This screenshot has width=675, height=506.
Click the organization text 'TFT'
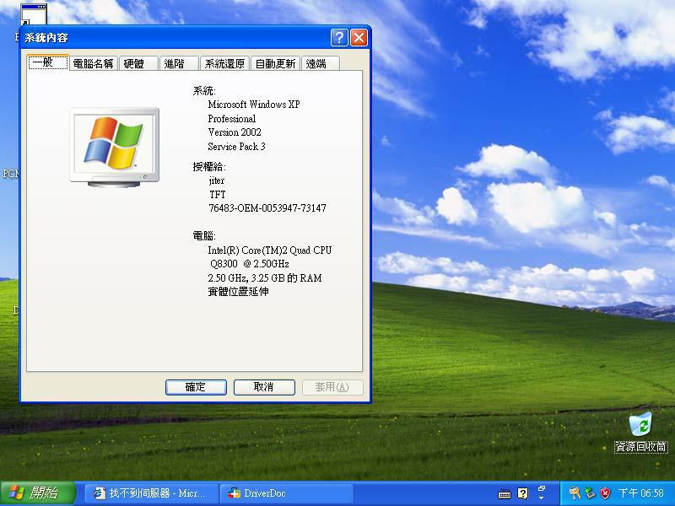(x=218, y=195)
